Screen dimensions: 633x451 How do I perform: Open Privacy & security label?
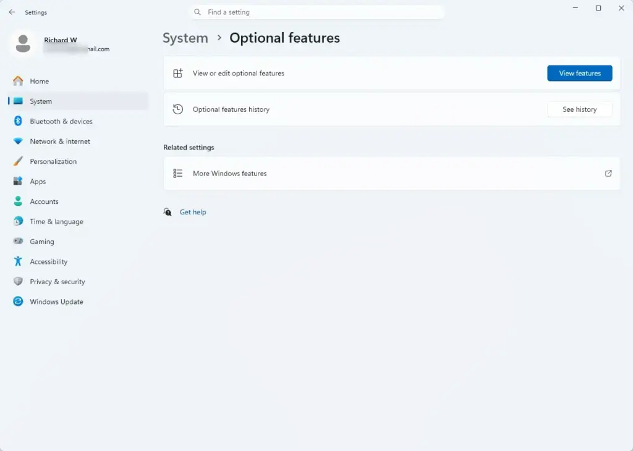point(57,282)
